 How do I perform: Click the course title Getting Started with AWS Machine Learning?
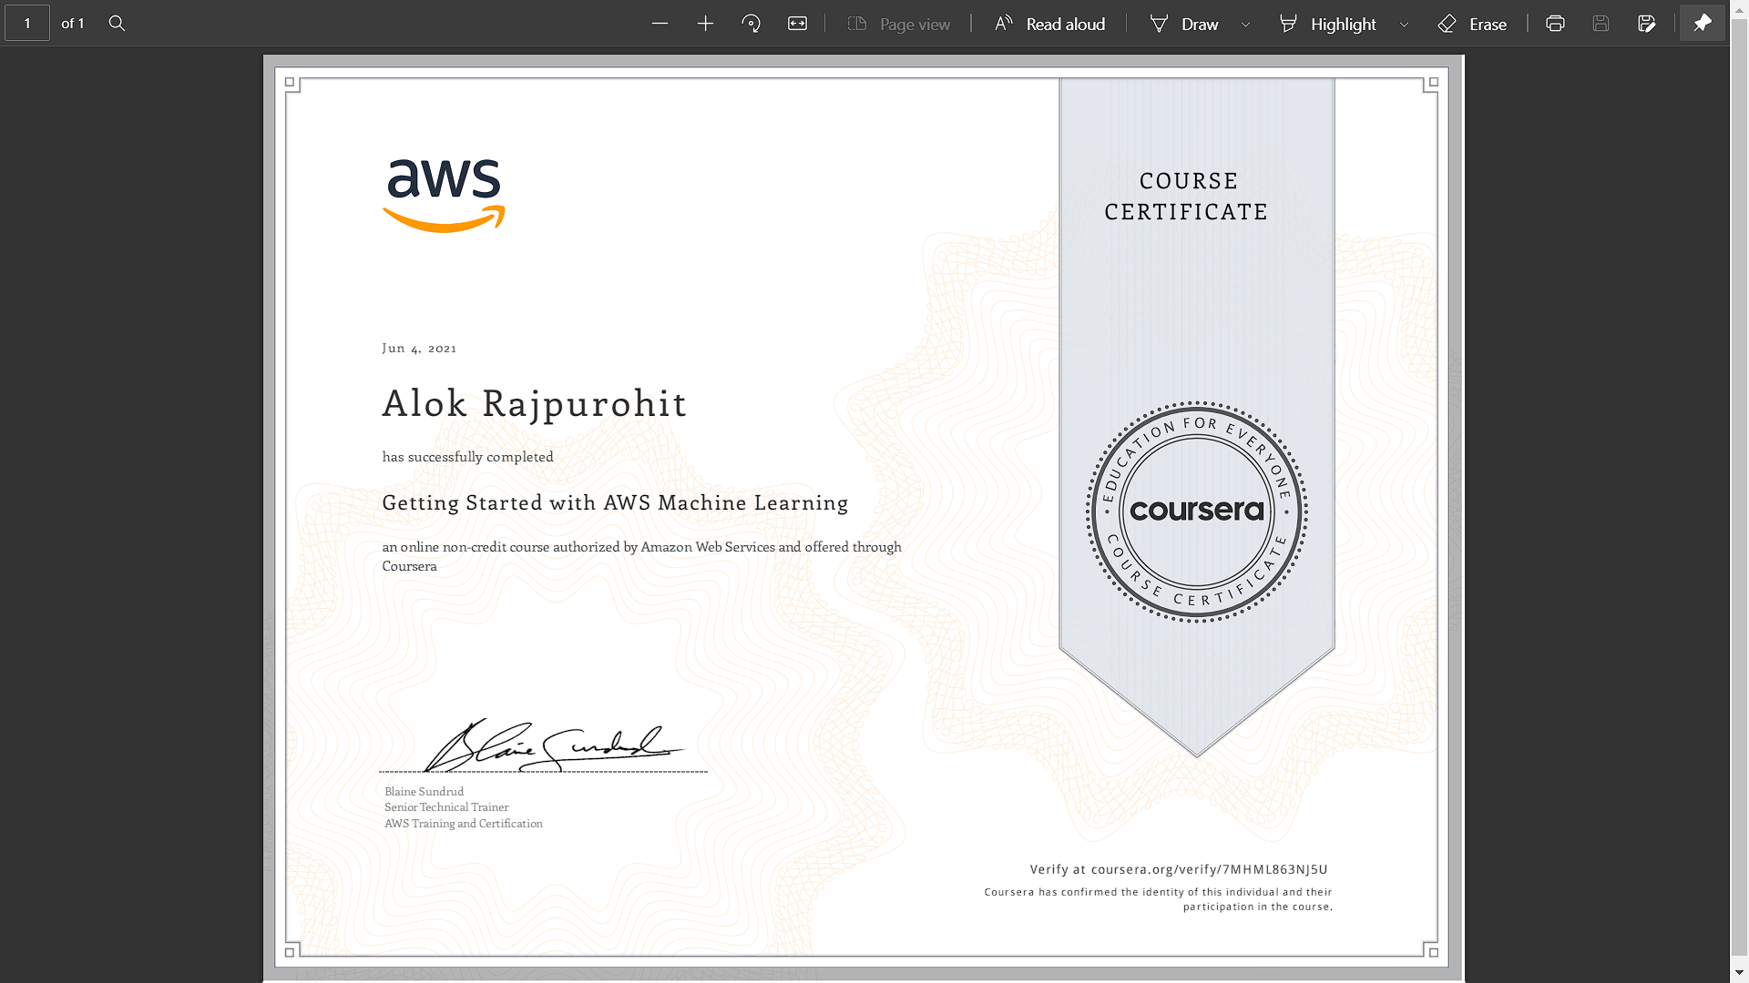tap(615, 502)
